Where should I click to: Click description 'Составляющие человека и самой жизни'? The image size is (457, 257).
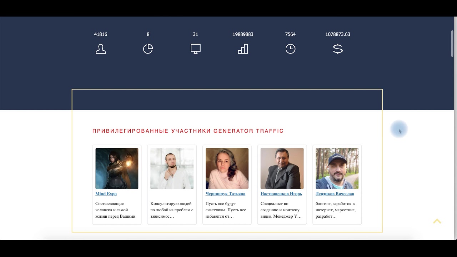point(115,210)
